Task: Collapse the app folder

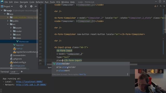Action: click(5, 14)
